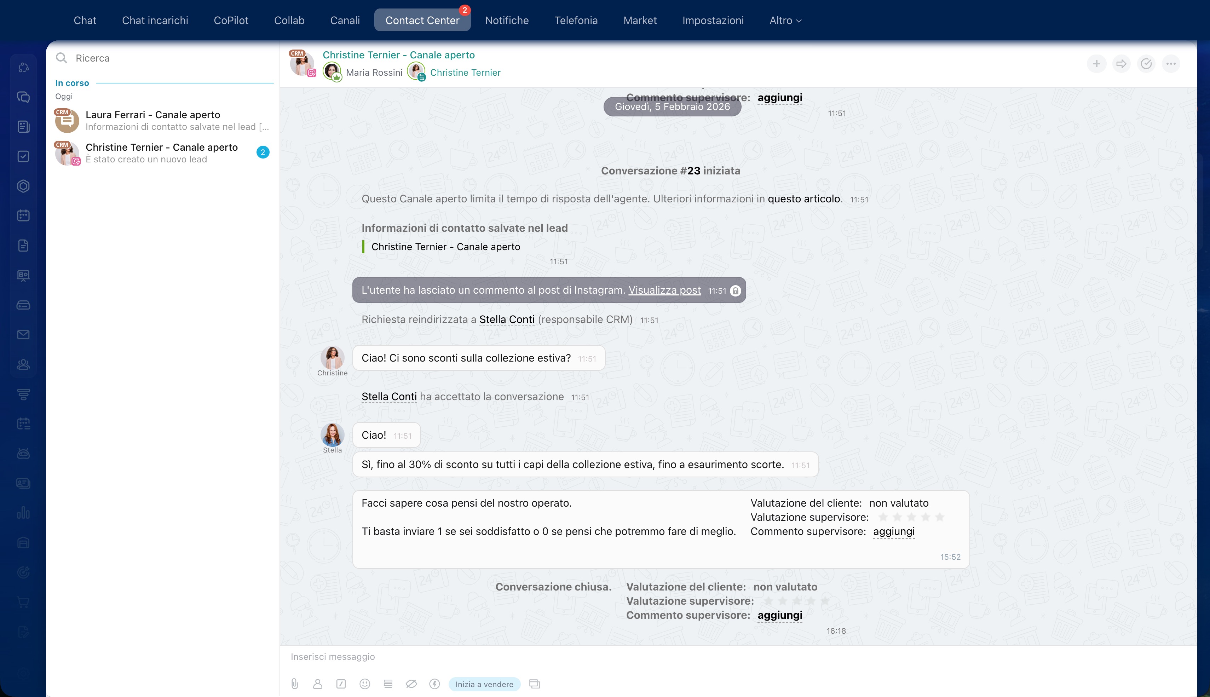The image size is (1210, 697).
Task: Expand the Altro dropdown menu
Action: [785, 21]
